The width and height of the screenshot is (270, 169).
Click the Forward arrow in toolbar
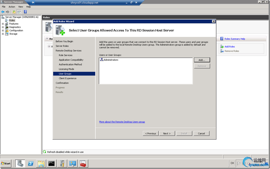7,12
